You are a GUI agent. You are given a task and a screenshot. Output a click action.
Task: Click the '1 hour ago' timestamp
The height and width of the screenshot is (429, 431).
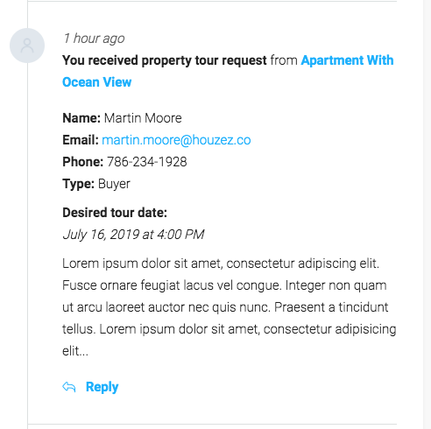pos(94,39)
